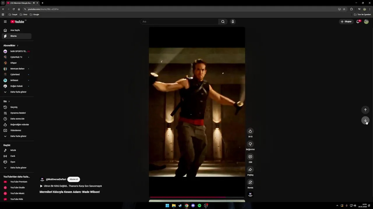Open a new browser tab
This screenshot has height=209, width=373.
pyautogui.click(x=43, y=3)
